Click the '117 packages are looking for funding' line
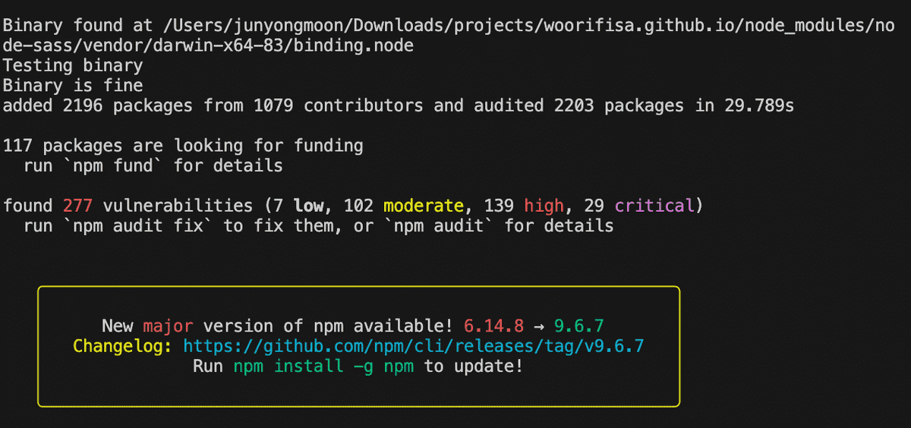 pos(183,146)
